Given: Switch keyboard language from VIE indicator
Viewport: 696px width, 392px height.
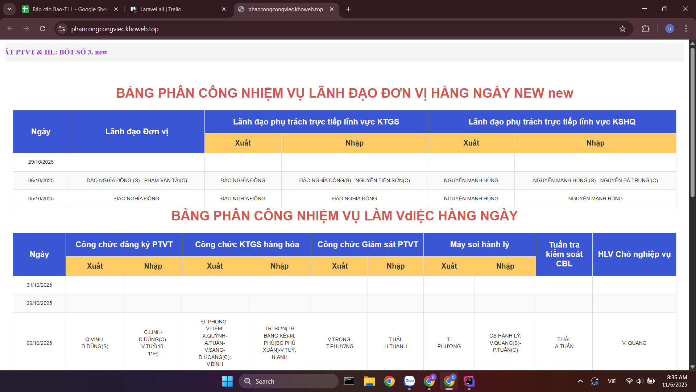Looking at the screenshot, I should pos(612,381).
